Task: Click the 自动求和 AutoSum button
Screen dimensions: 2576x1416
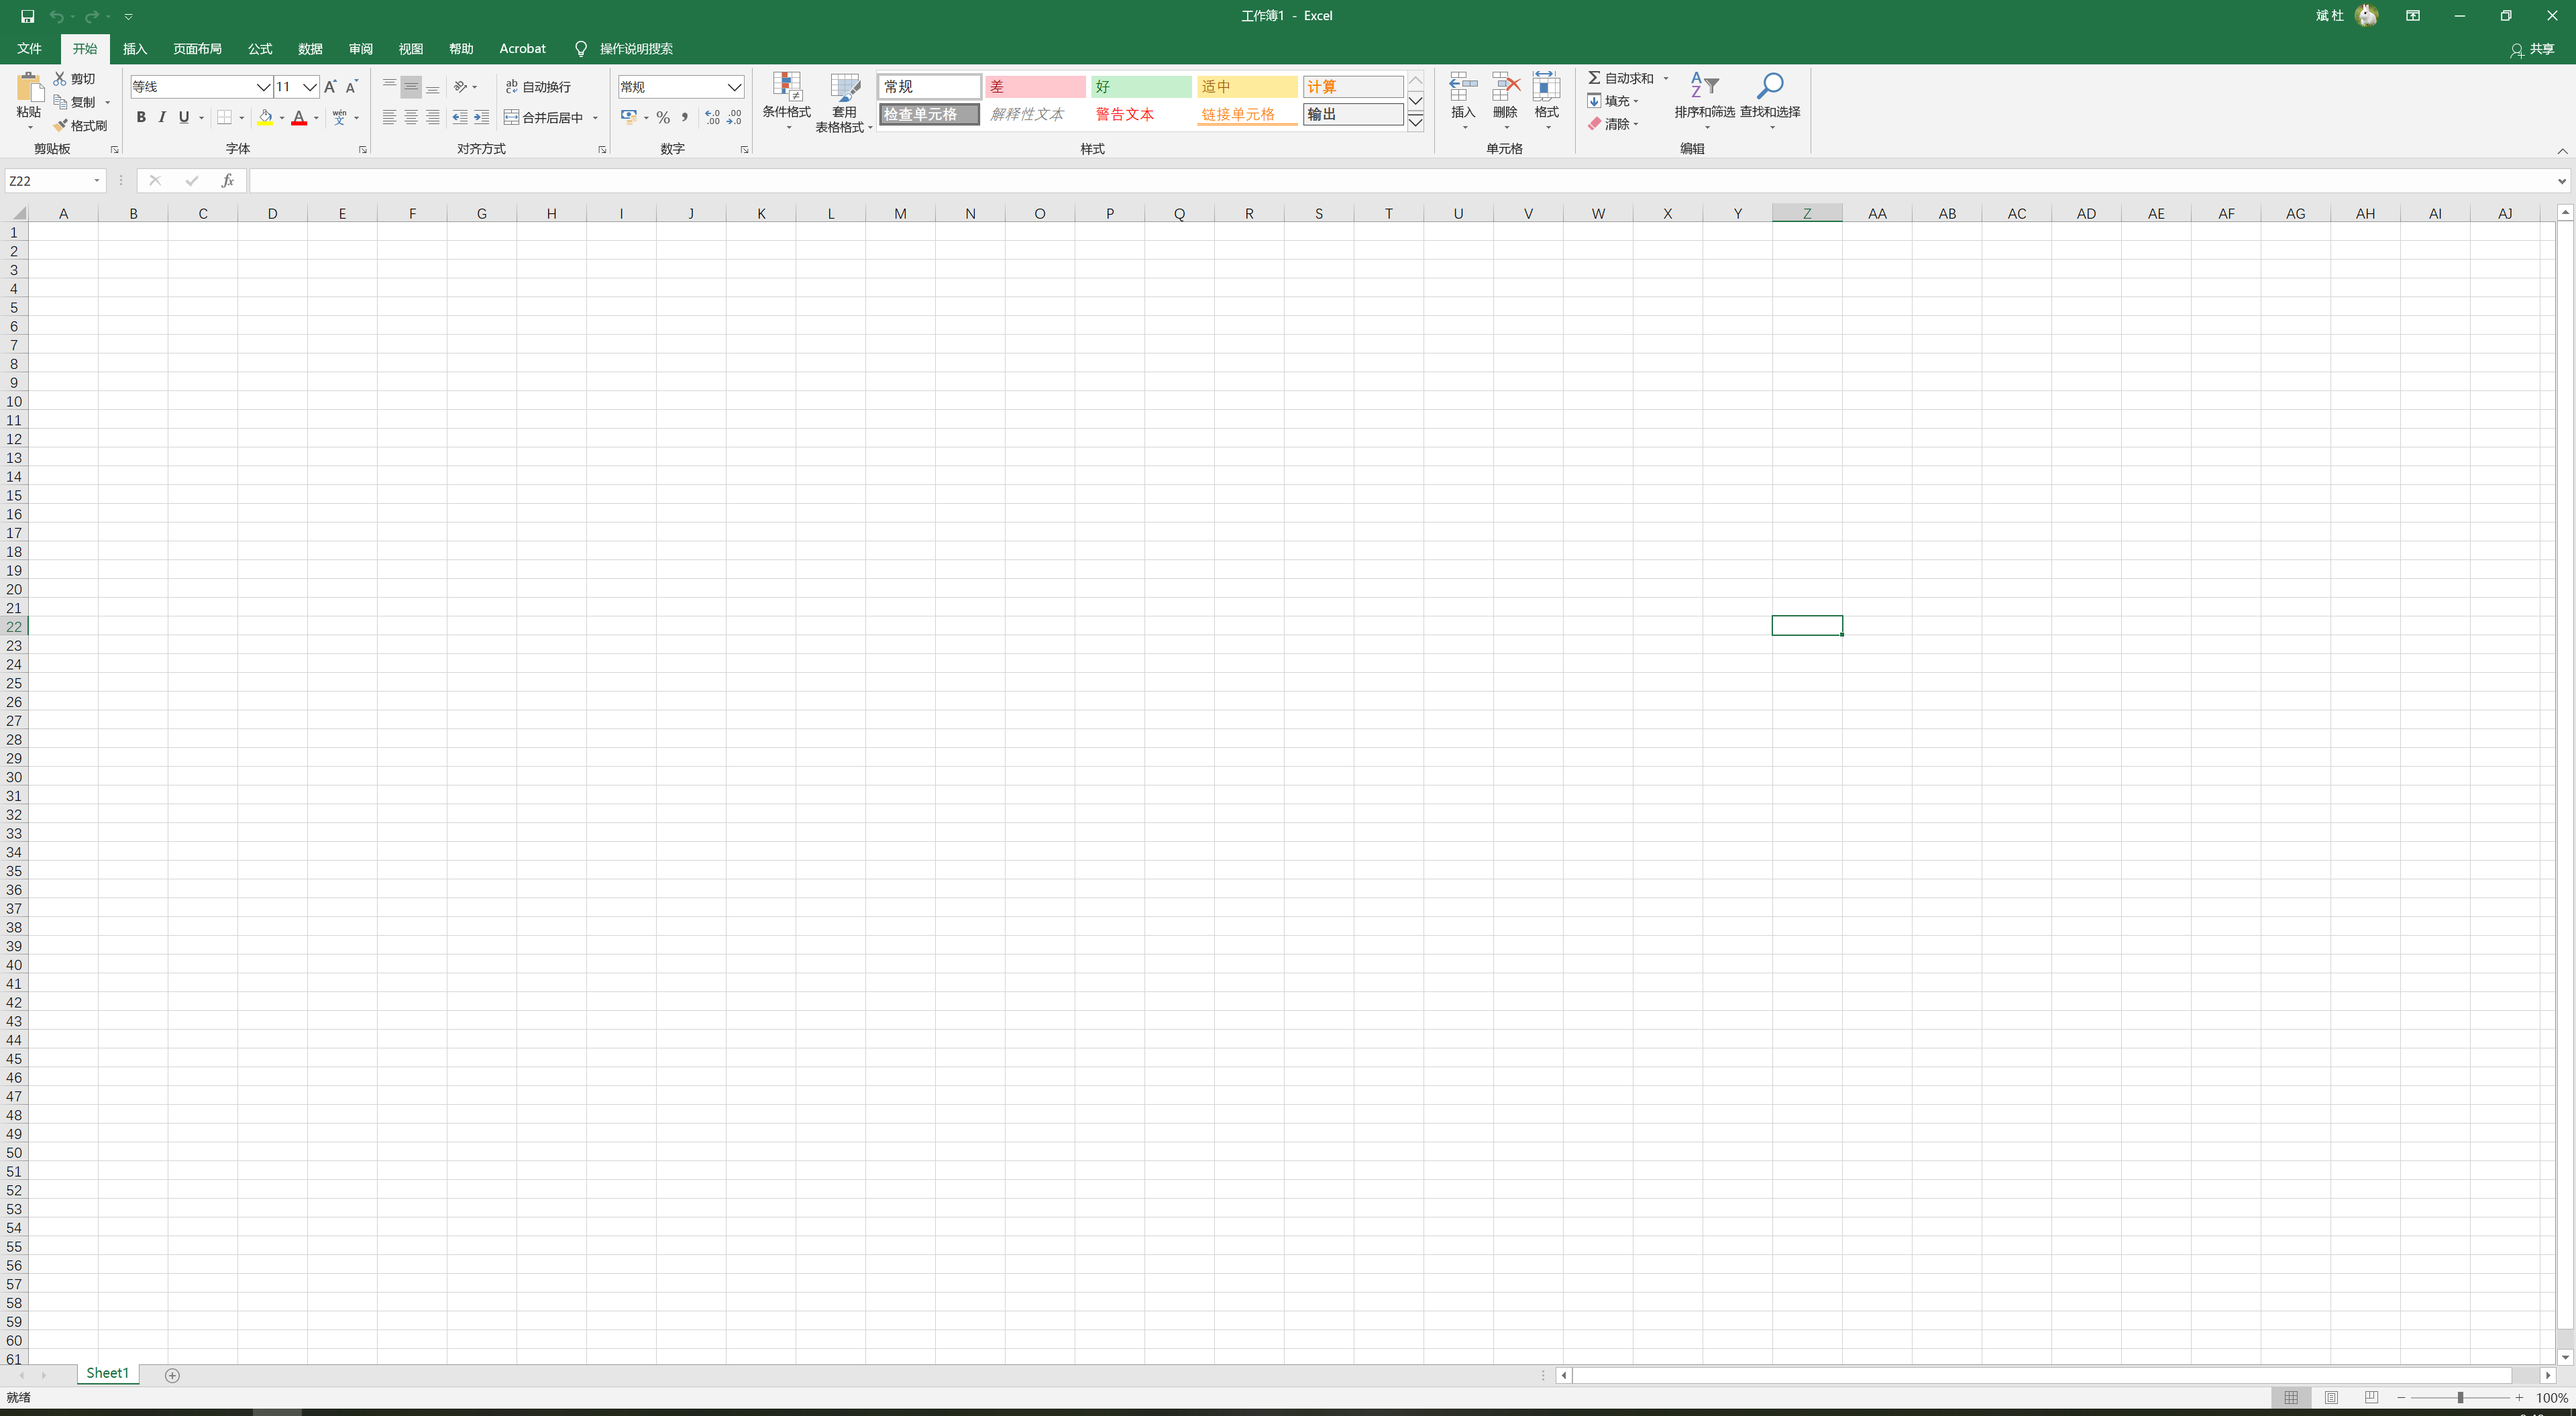Action: (x=1620, y=78)
